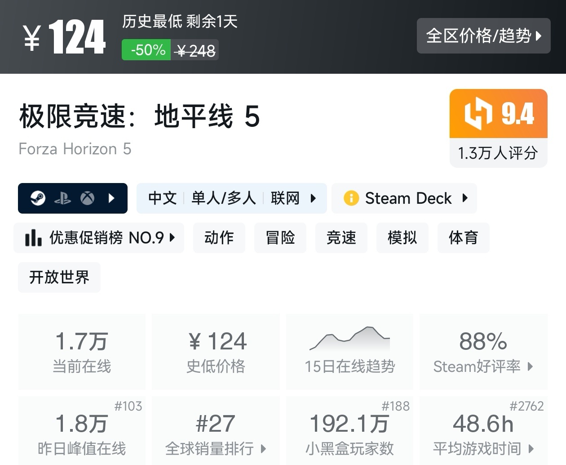Open 全球销量排行 #27 ranking
This screenshot has width=566, height=465.
pyautogui.click(x=216, y=433)
